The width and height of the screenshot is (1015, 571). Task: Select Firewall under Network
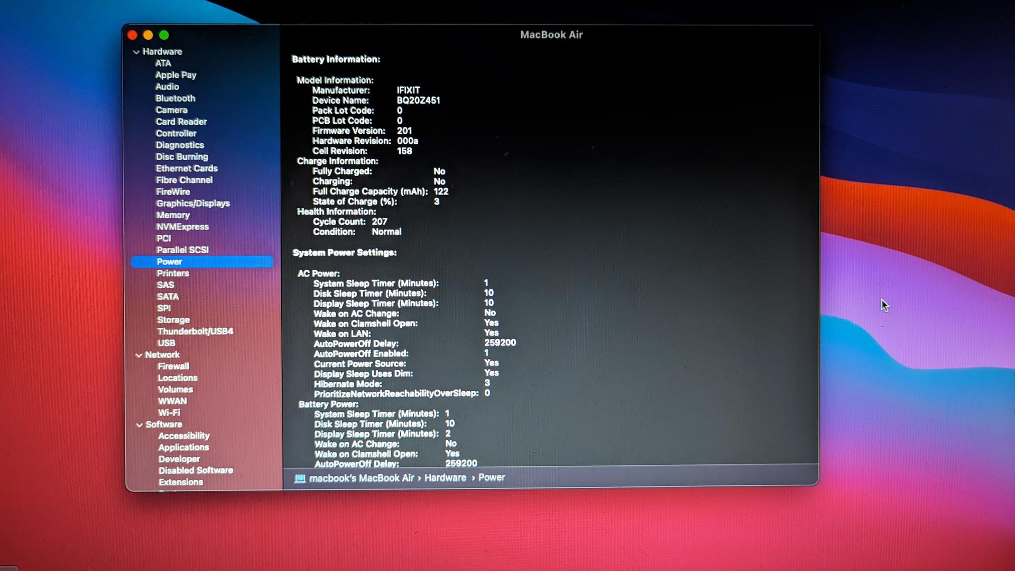(x=173, y=366)
